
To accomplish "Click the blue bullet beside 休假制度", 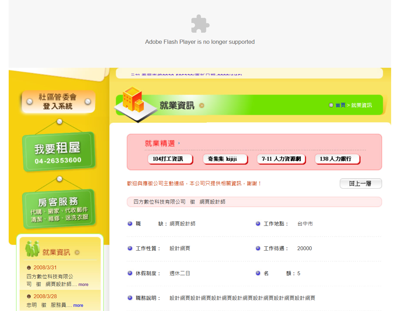I will [x=130, y=273].
